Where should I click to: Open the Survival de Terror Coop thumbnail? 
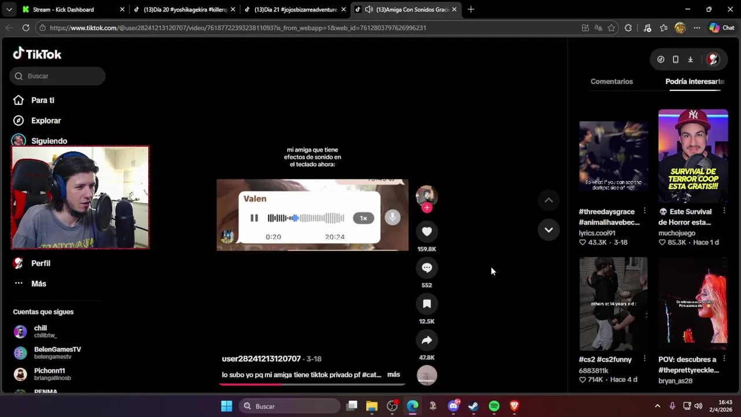[x=693, y=156]
